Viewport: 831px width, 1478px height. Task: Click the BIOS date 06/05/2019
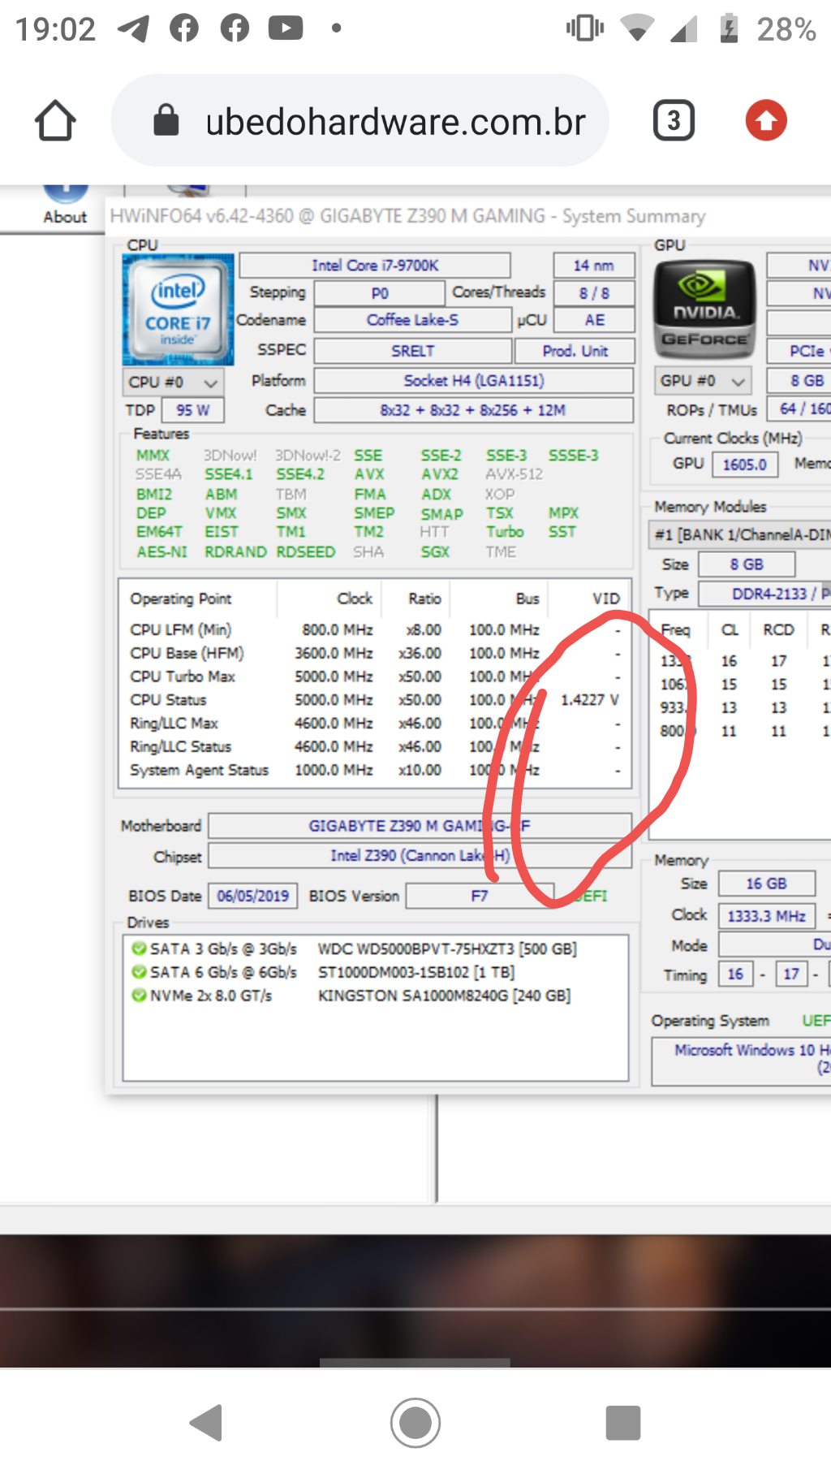coord(252,896)
